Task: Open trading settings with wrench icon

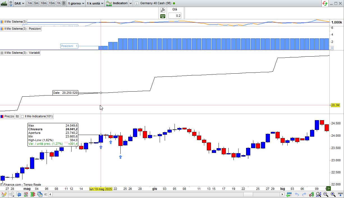Action: [x=163, y=10]
